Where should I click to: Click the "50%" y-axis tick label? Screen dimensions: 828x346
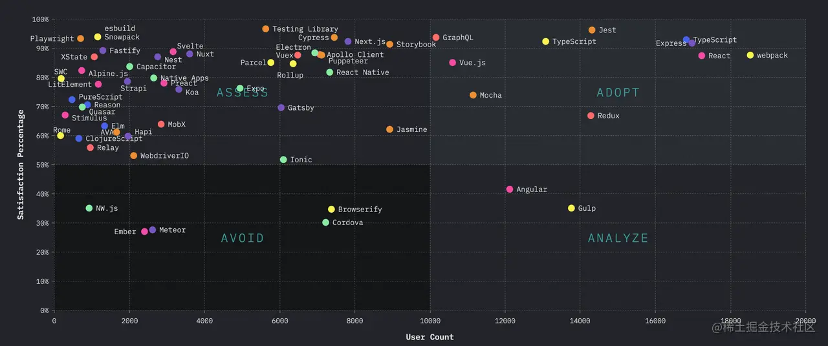click(x=41, y=165)
